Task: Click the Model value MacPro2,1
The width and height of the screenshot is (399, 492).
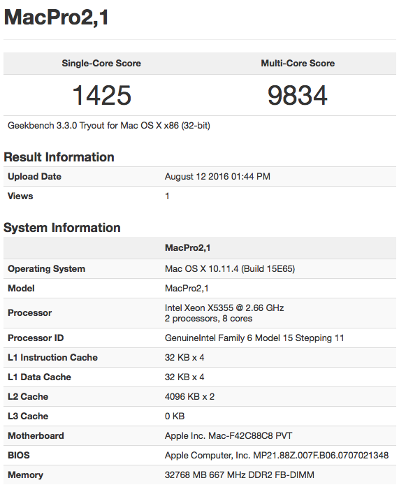Action: 187,289
